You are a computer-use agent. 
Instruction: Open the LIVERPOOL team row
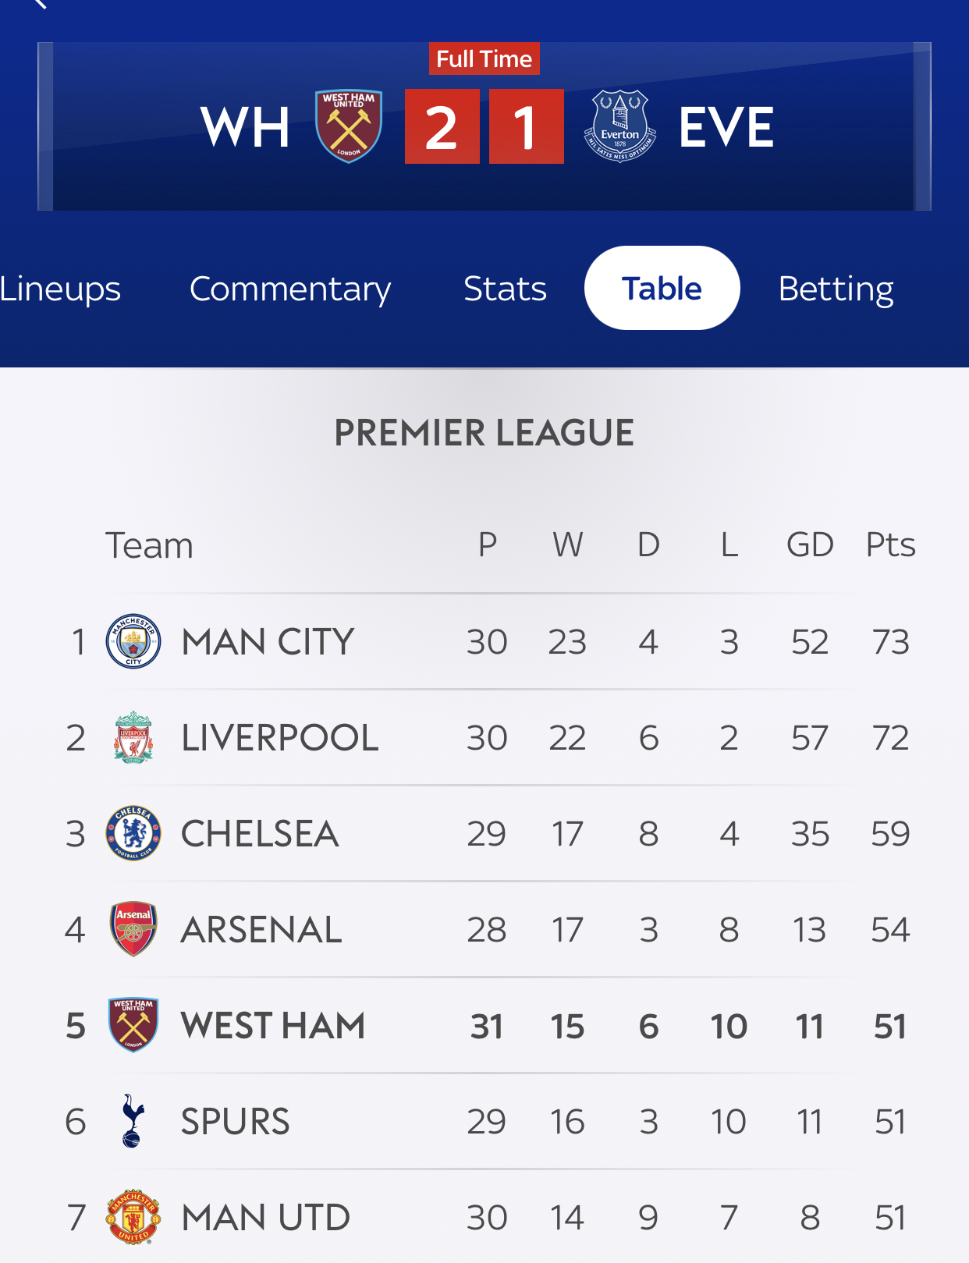[484, 737]
